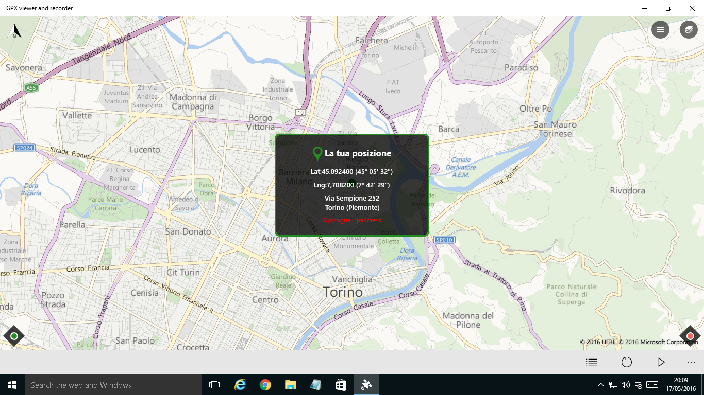Click the 'FIAT Iveco' map label
The height and width of the screenshot is (395, 704).
click(393, 86)
